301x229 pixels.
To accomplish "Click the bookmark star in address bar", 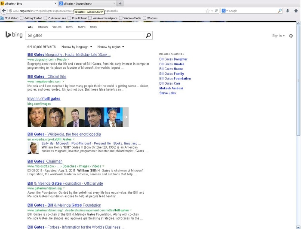I will pos(208,11).
